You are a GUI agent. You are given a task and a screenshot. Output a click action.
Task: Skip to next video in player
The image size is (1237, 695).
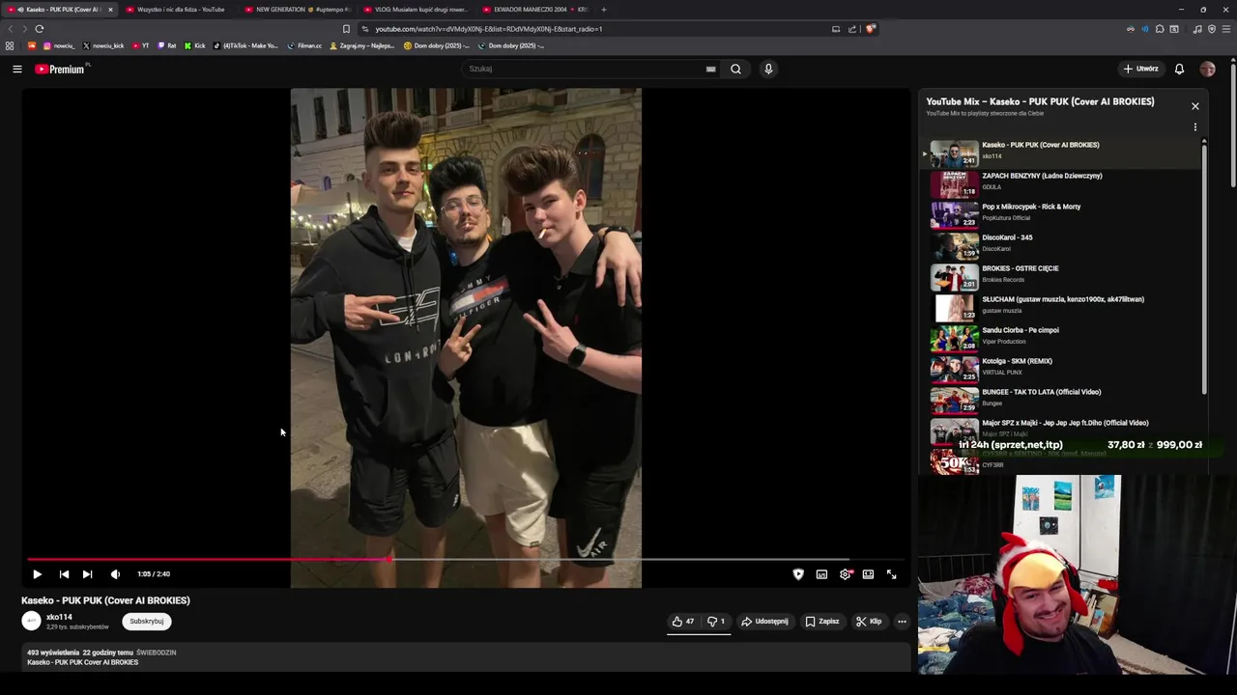click(x=87, y=574)
